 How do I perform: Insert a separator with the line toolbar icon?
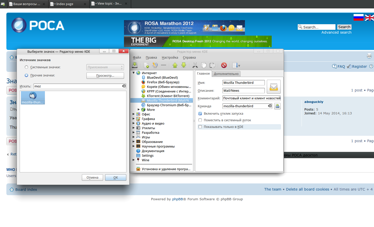(164, 65)
